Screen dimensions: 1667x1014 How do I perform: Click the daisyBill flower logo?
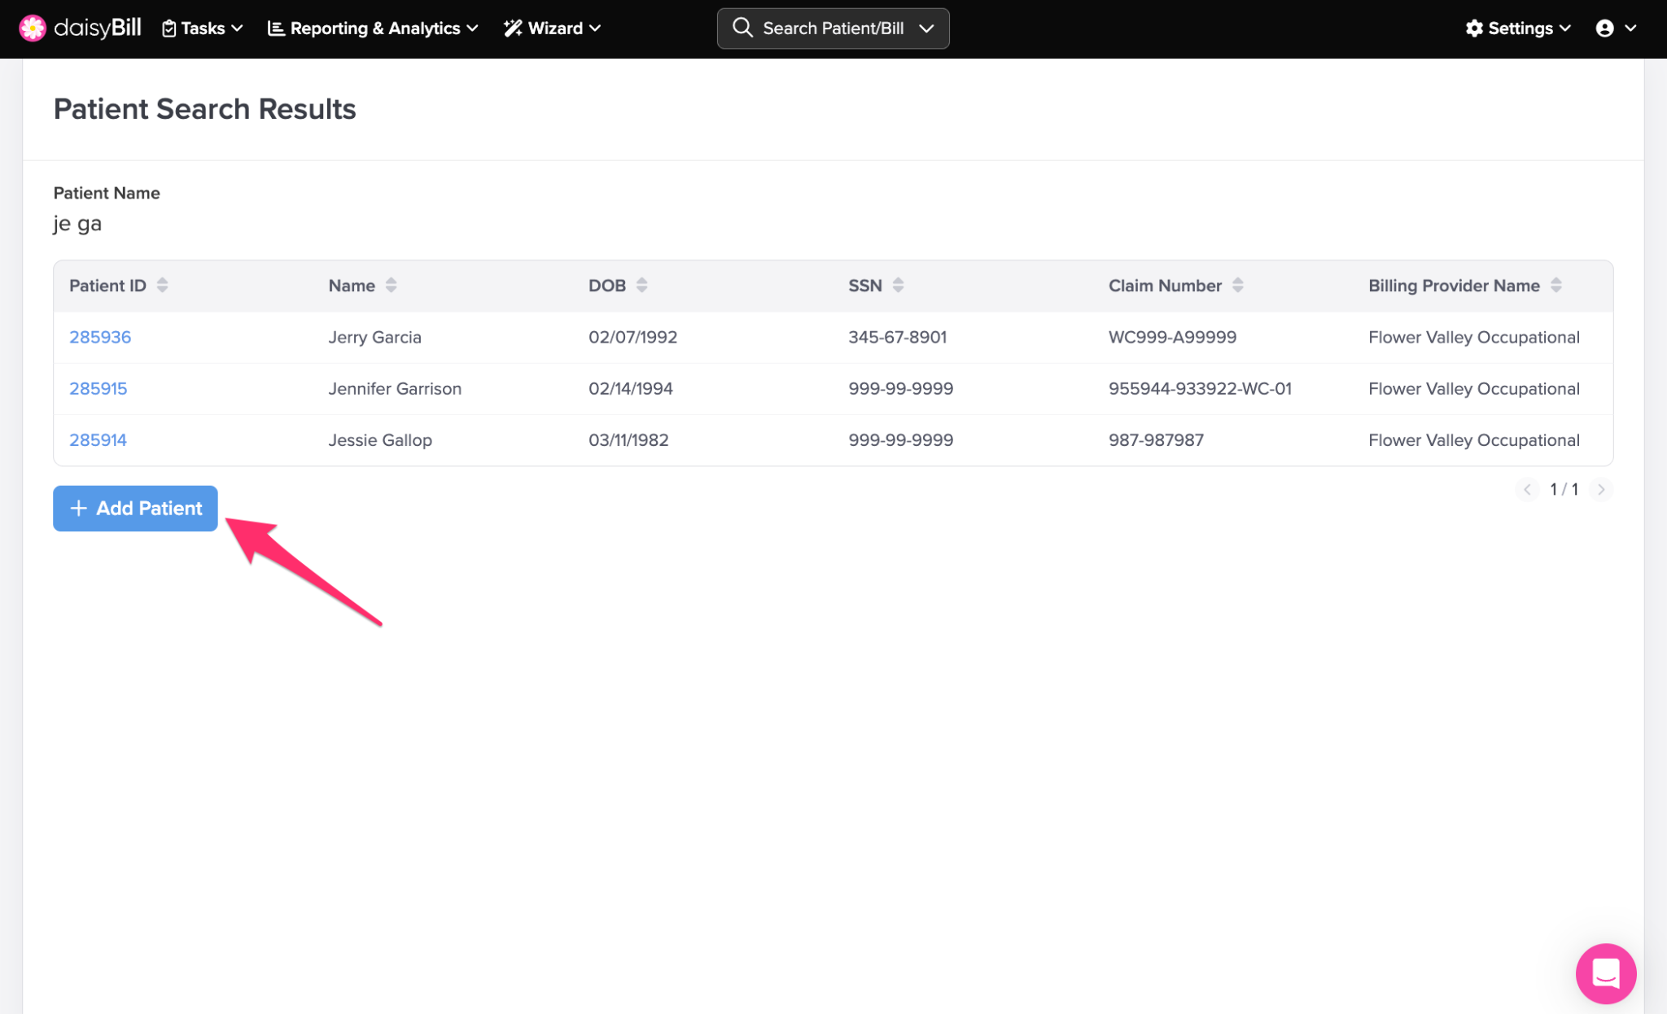pyautogui.click(x=33, y=28)
